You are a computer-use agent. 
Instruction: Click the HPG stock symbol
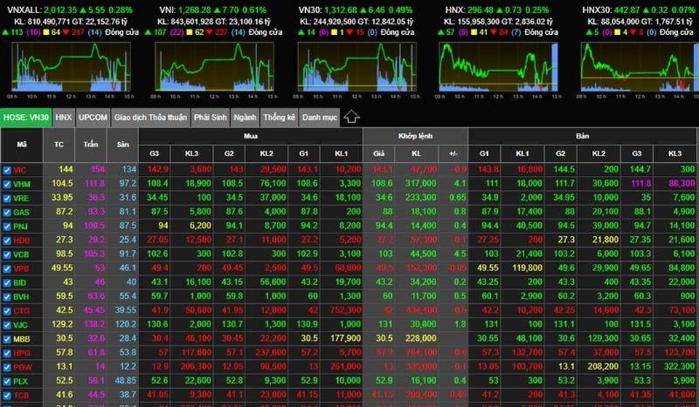(21, 353)
